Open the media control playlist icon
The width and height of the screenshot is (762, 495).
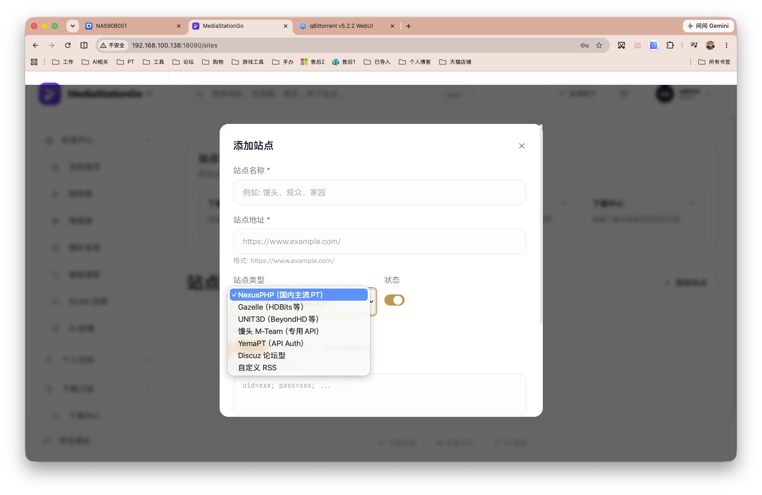pos(694,45)
